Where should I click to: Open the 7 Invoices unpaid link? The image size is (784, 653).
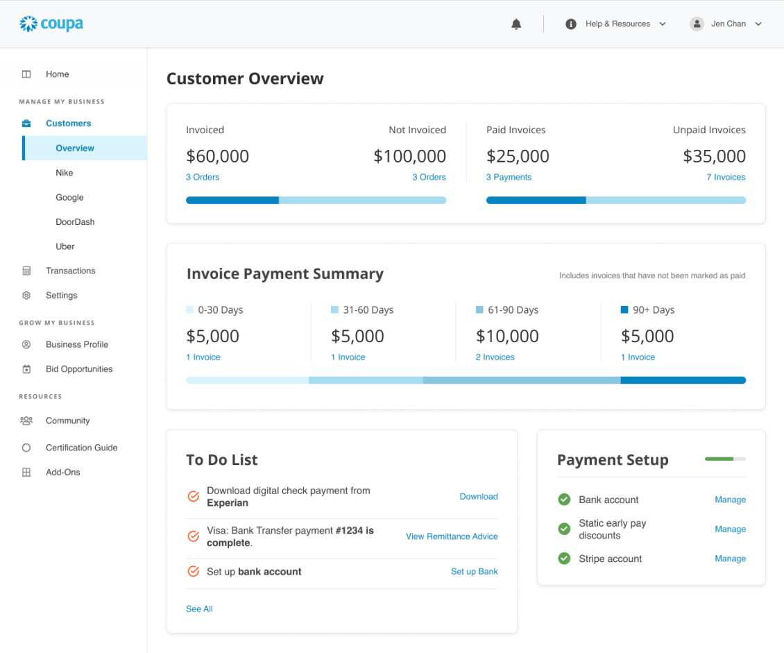click(x=726, y=178)
